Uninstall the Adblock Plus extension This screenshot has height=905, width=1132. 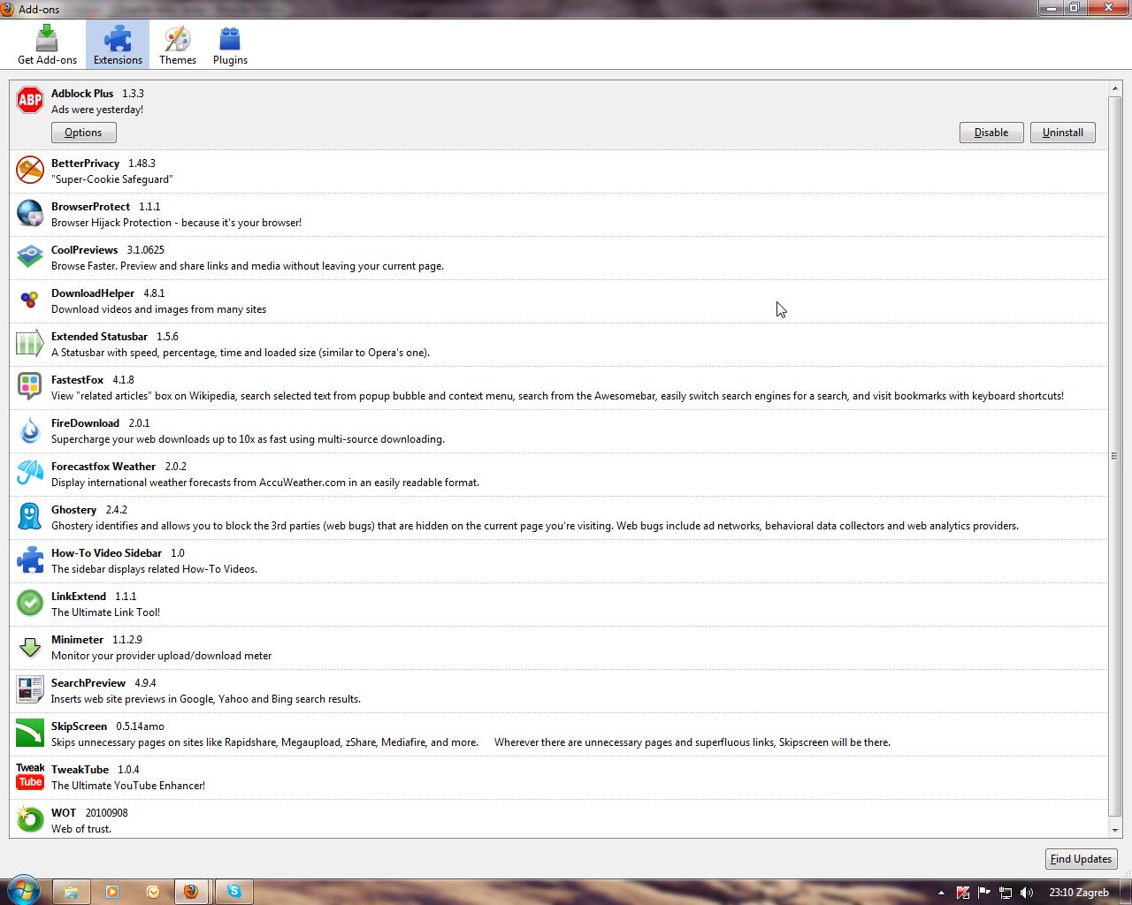(x=1063, y=133)
